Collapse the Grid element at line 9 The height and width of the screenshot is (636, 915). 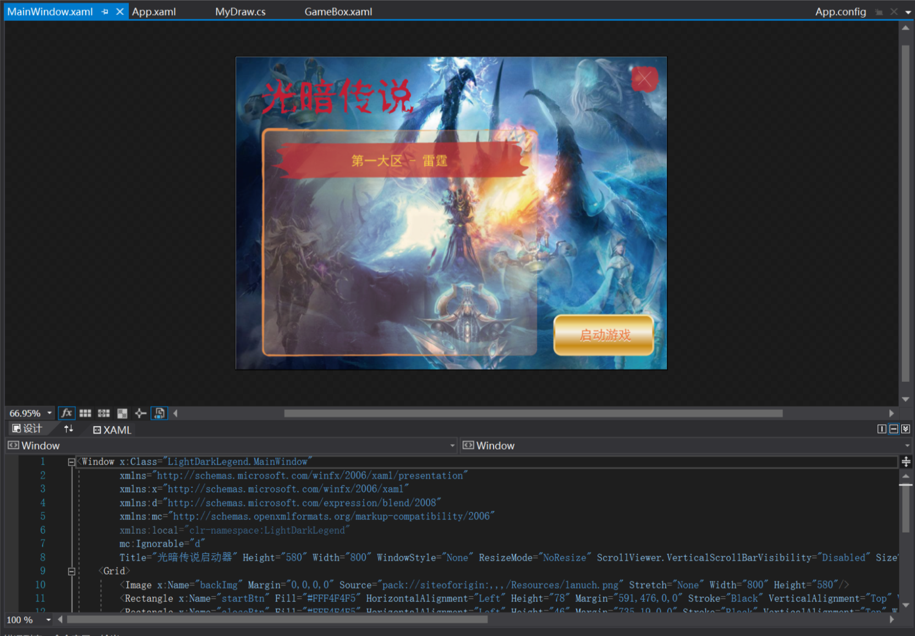click(72, 572)
